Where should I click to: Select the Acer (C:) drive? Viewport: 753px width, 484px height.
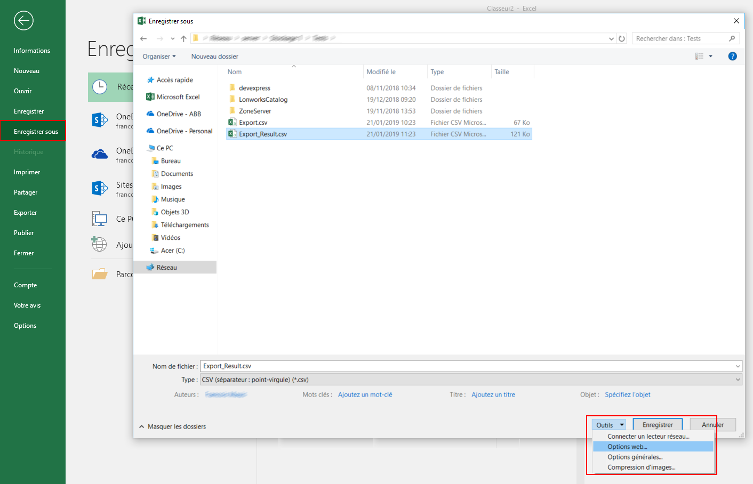[x=173, y=251]
